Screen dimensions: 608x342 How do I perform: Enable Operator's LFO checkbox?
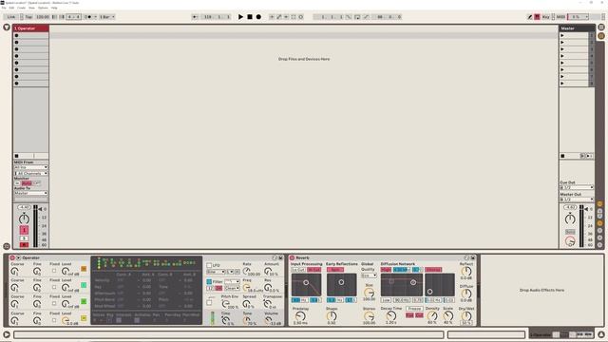click(209, 265)
